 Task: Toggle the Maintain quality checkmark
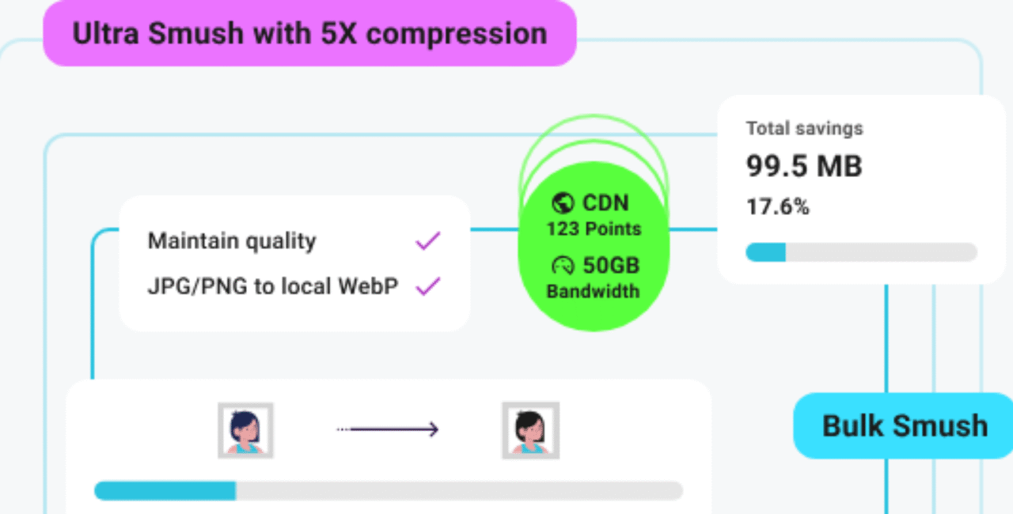(x=428, y=240)
